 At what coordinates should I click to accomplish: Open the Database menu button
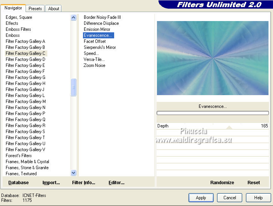pyautogui.click(x=18, y=182)
